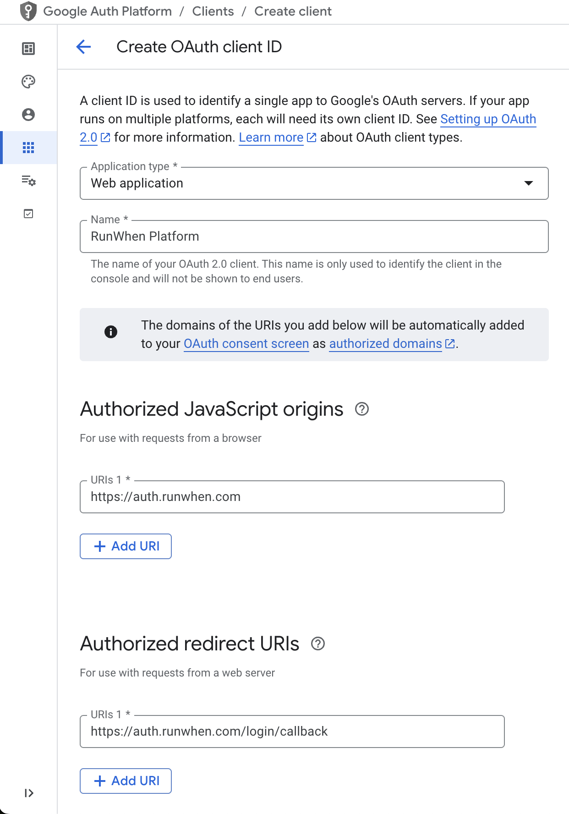The image size is (569, 814).
Task: Open help for Authorized redirect URIs
Action: (318, 643)
